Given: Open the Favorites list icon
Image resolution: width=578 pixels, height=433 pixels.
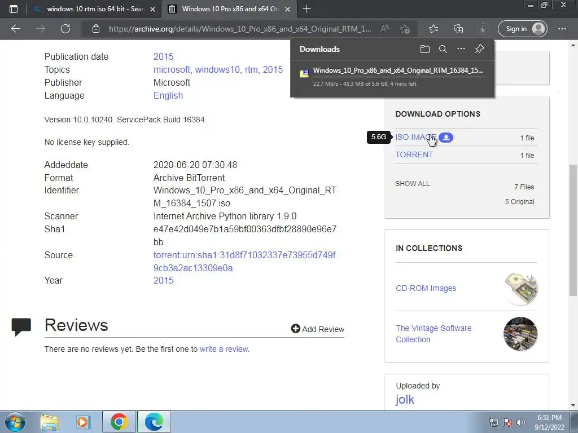Looking at the screenshot, I should [x=433, y=29].
